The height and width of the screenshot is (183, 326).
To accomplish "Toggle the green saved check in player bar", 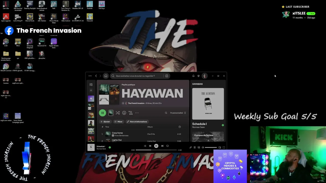I will pyautogui.click(x=110, y=147).
